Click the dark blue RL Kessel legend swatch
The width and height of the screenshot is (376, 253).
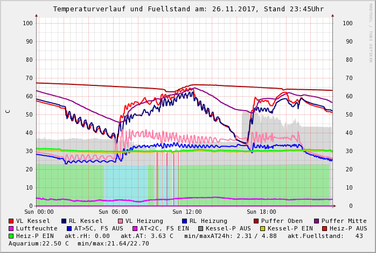[x=64, y=221]
